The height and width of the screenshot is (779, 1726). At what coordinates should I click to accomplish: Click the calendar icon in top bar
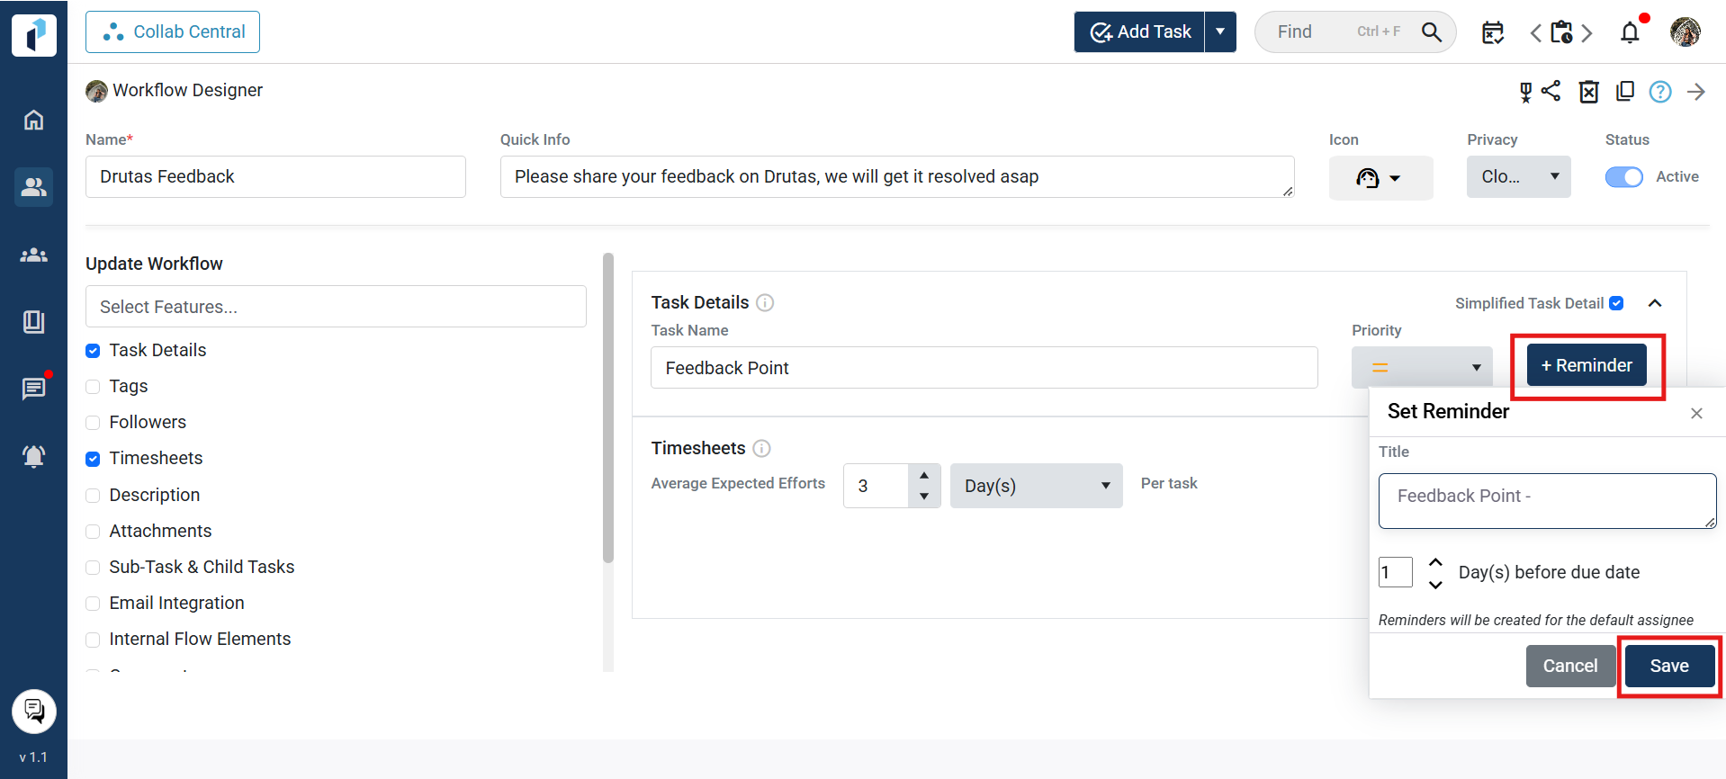[1493, 33]
